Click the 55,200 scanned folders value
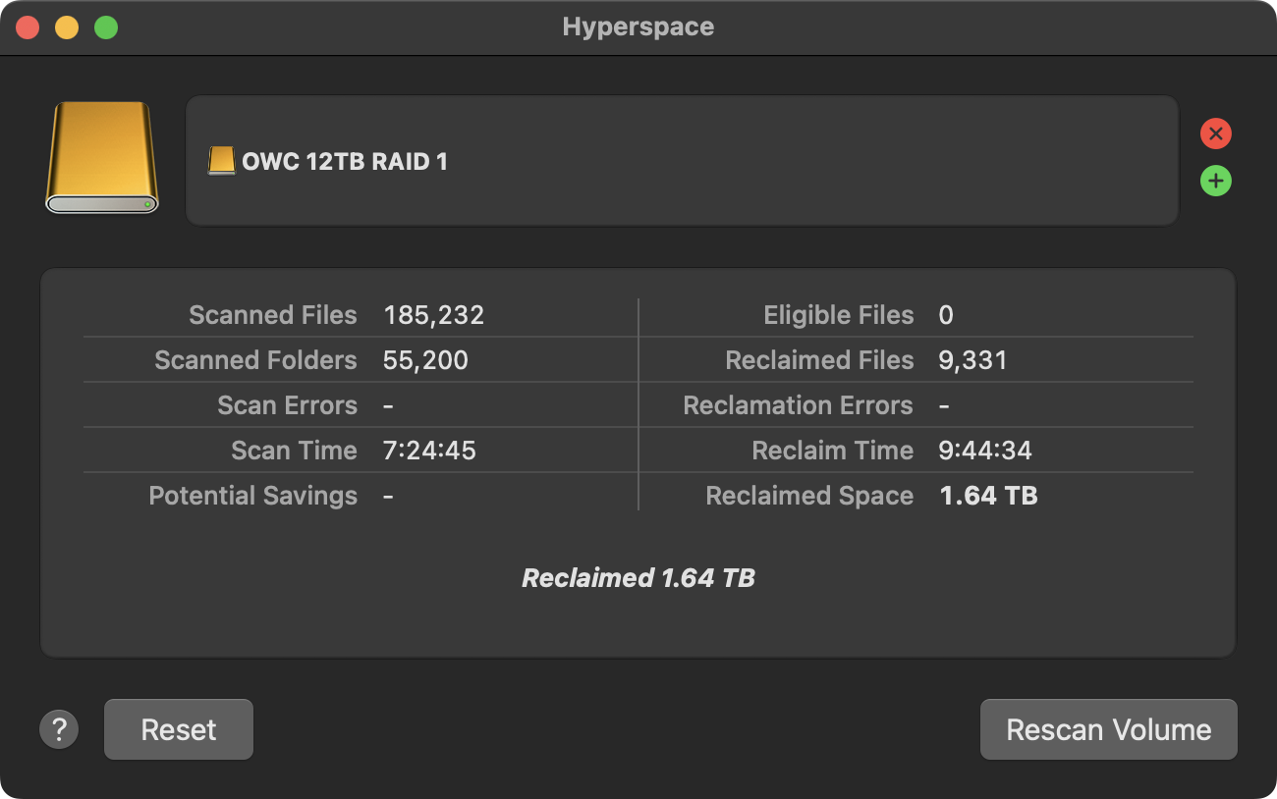Screen dimensions: 1277x799 point(426,360)
